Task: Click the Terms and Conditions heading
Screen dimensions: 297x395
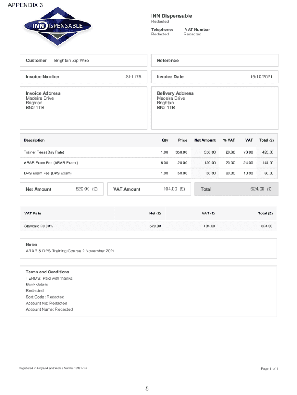Action: (47, 272)
